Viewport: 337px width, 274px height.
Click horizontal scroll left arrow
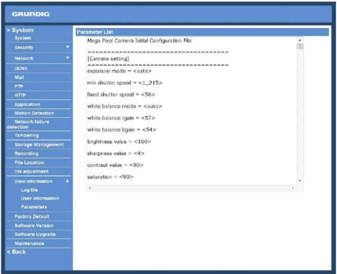[90, 188]
